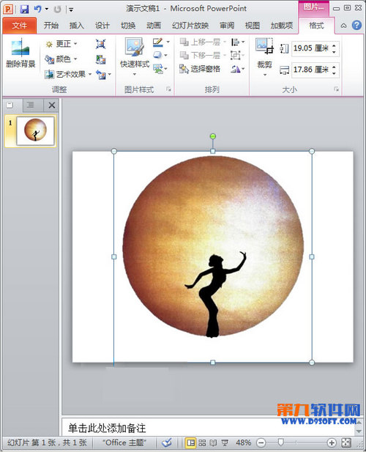Click the Rotate objects icon
Screen dimensions: 366x452
point(235,69)
